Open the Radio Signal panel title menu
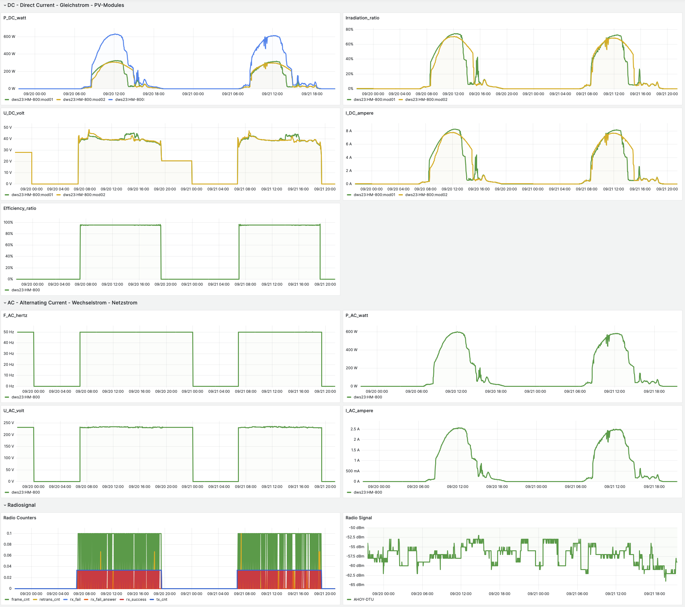 [358, 518]
